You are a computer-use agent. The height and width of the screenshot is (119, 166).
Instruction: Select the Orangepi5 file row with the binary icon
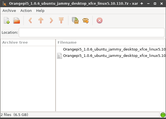point(111,55)
